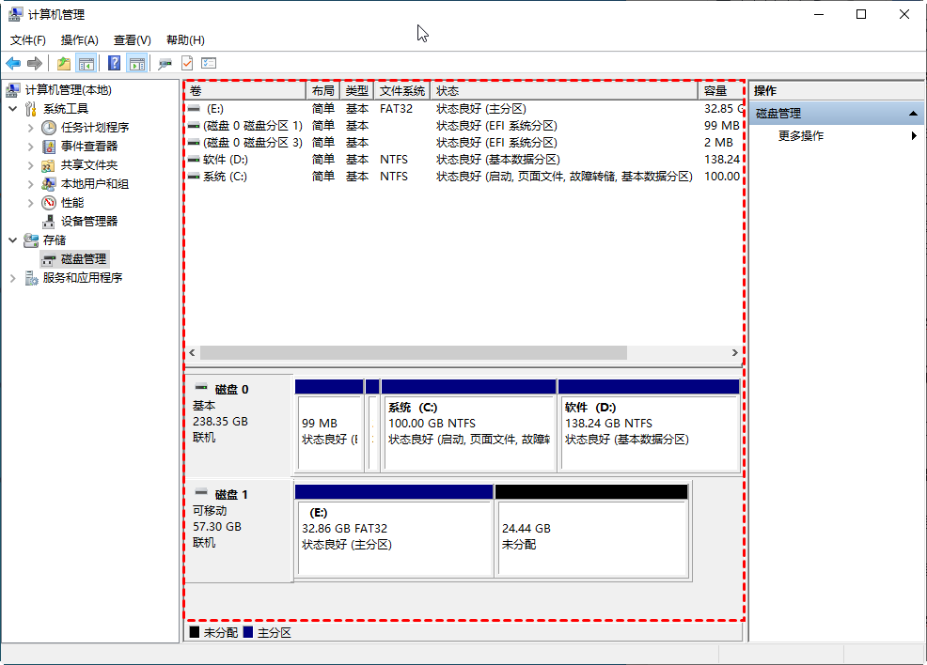Select the 系统 (C:) row in volume list
Screen dimensions: 927x665
click(463, 177)
